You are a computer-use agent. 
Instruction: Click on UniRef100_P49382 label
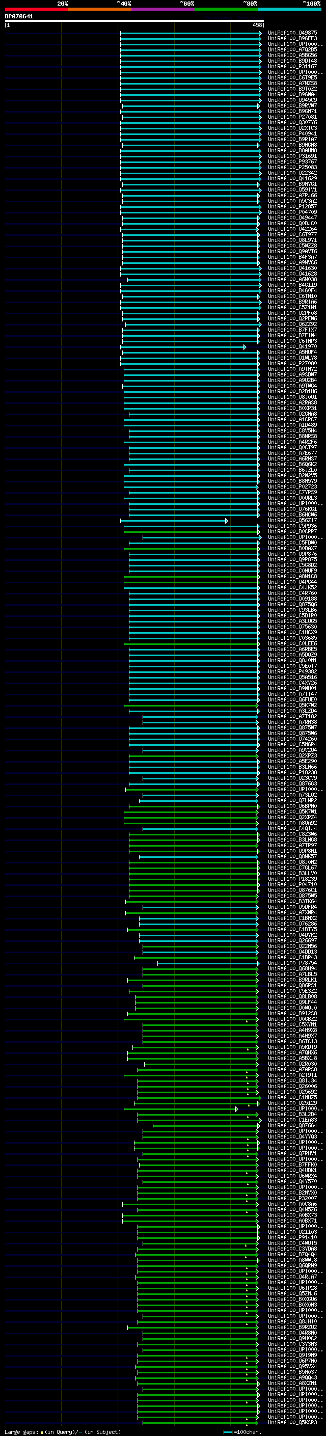(292, 672)
